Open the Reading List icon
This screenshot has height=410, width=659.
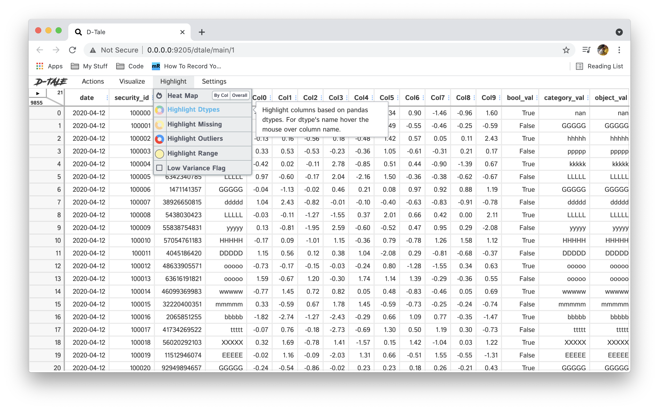[579, 67]
